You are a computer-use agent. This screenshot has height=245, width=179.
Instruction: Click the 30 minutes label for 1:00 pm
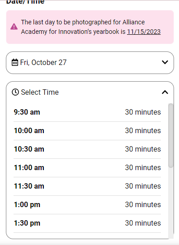143,205
